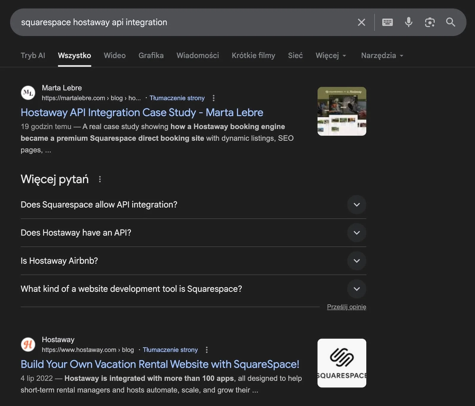The height and width of the screenshot is (406, 475).
Task: Click Prześlij opinię feedback link
Action: 346,307
